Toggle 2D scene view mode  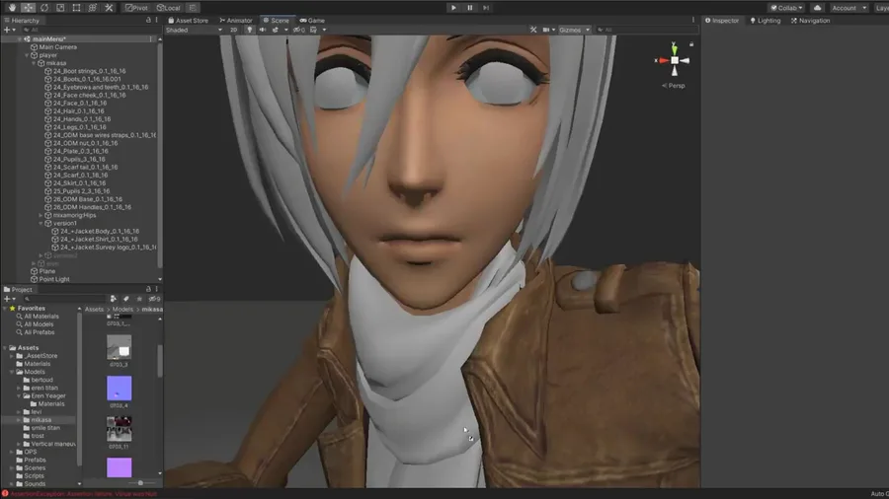pos(233,30)
